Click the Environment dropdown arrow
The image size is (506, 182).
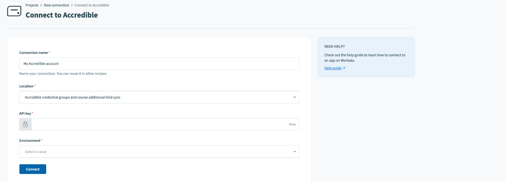point(295,152)
